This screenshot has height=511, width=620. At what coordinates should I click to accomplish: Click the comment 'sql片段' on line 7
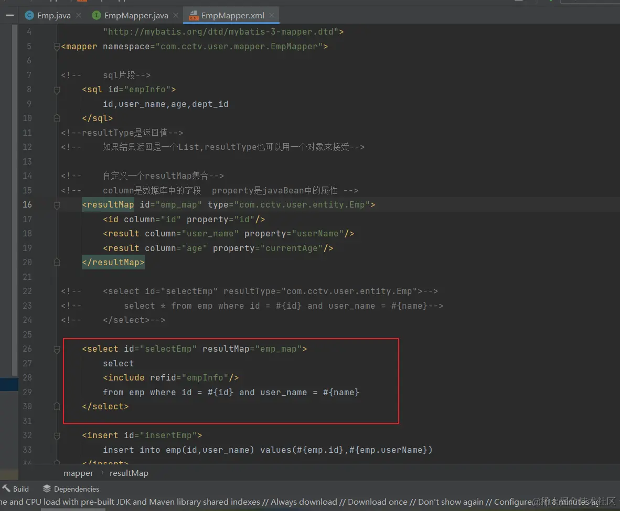click(119, 75)
